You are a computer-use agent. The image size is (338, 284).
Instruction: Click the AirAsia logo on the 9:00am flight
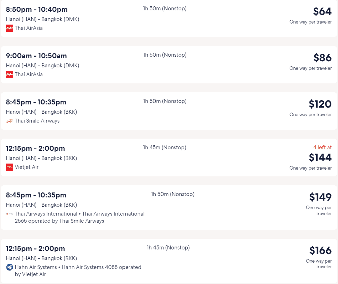coord(10,74)
